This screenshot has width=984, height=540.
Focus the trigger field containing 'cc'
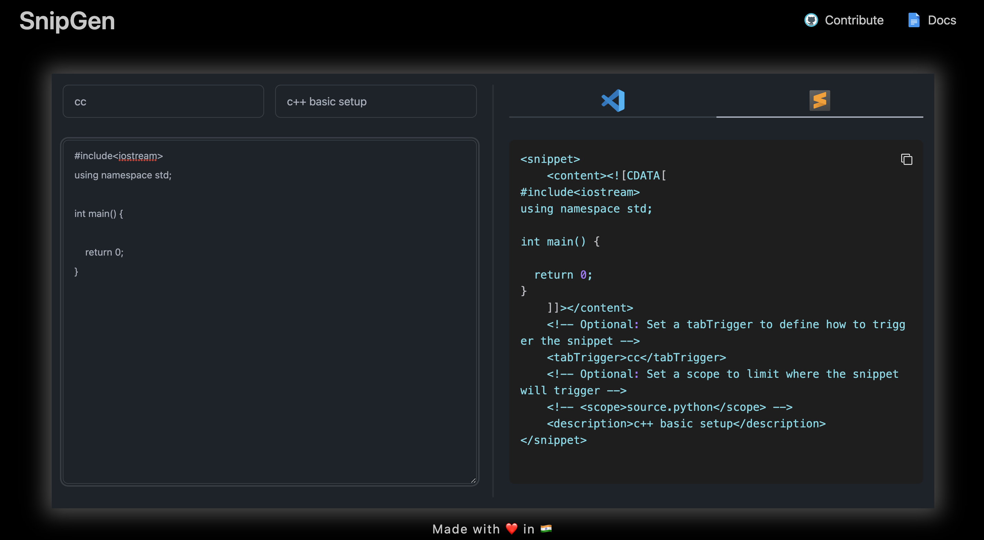click(163, 102)
